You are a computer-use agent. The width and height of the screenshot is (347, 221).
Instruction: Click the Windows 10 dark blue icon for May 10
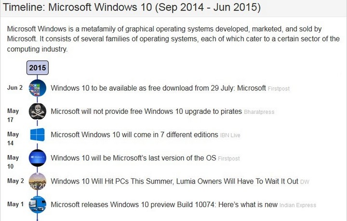[x=38, y=158]
